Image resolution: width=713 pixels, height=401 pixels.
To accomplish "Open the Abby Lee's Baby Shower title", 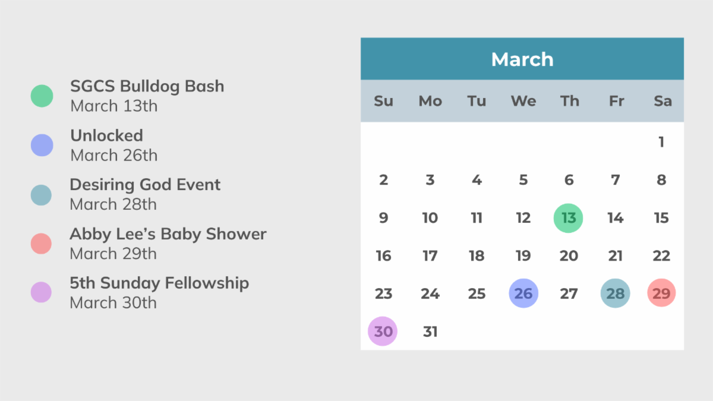I will point(168,234).
